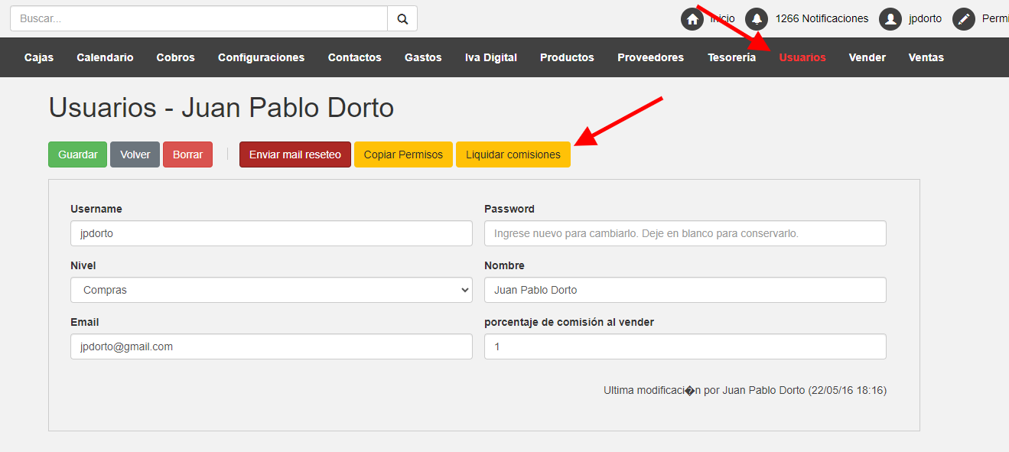Focus the Buscar search box
1009x452 pixels.
pyautogui.click(x=199, y=19)
